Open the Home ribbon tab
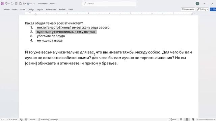216x121 pixels. tap(7, 9)
